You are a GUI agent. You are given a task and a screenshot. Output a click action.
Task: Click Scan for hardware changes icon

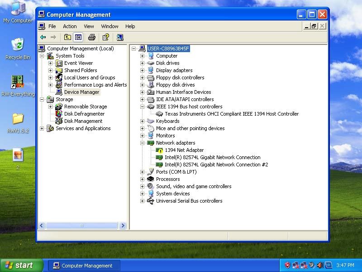coord(120,37)
